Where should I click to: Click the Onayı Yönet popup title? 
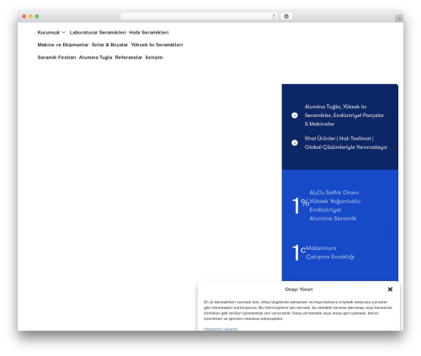299,290
